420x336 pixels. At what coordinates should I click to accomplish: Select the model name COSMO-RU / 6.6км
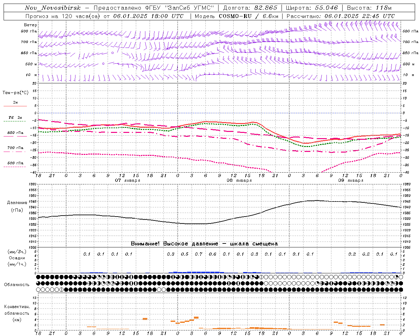tap(248, 16)
